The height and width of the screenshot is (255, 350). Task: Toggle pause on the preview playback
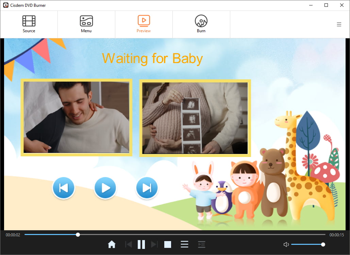141,244
